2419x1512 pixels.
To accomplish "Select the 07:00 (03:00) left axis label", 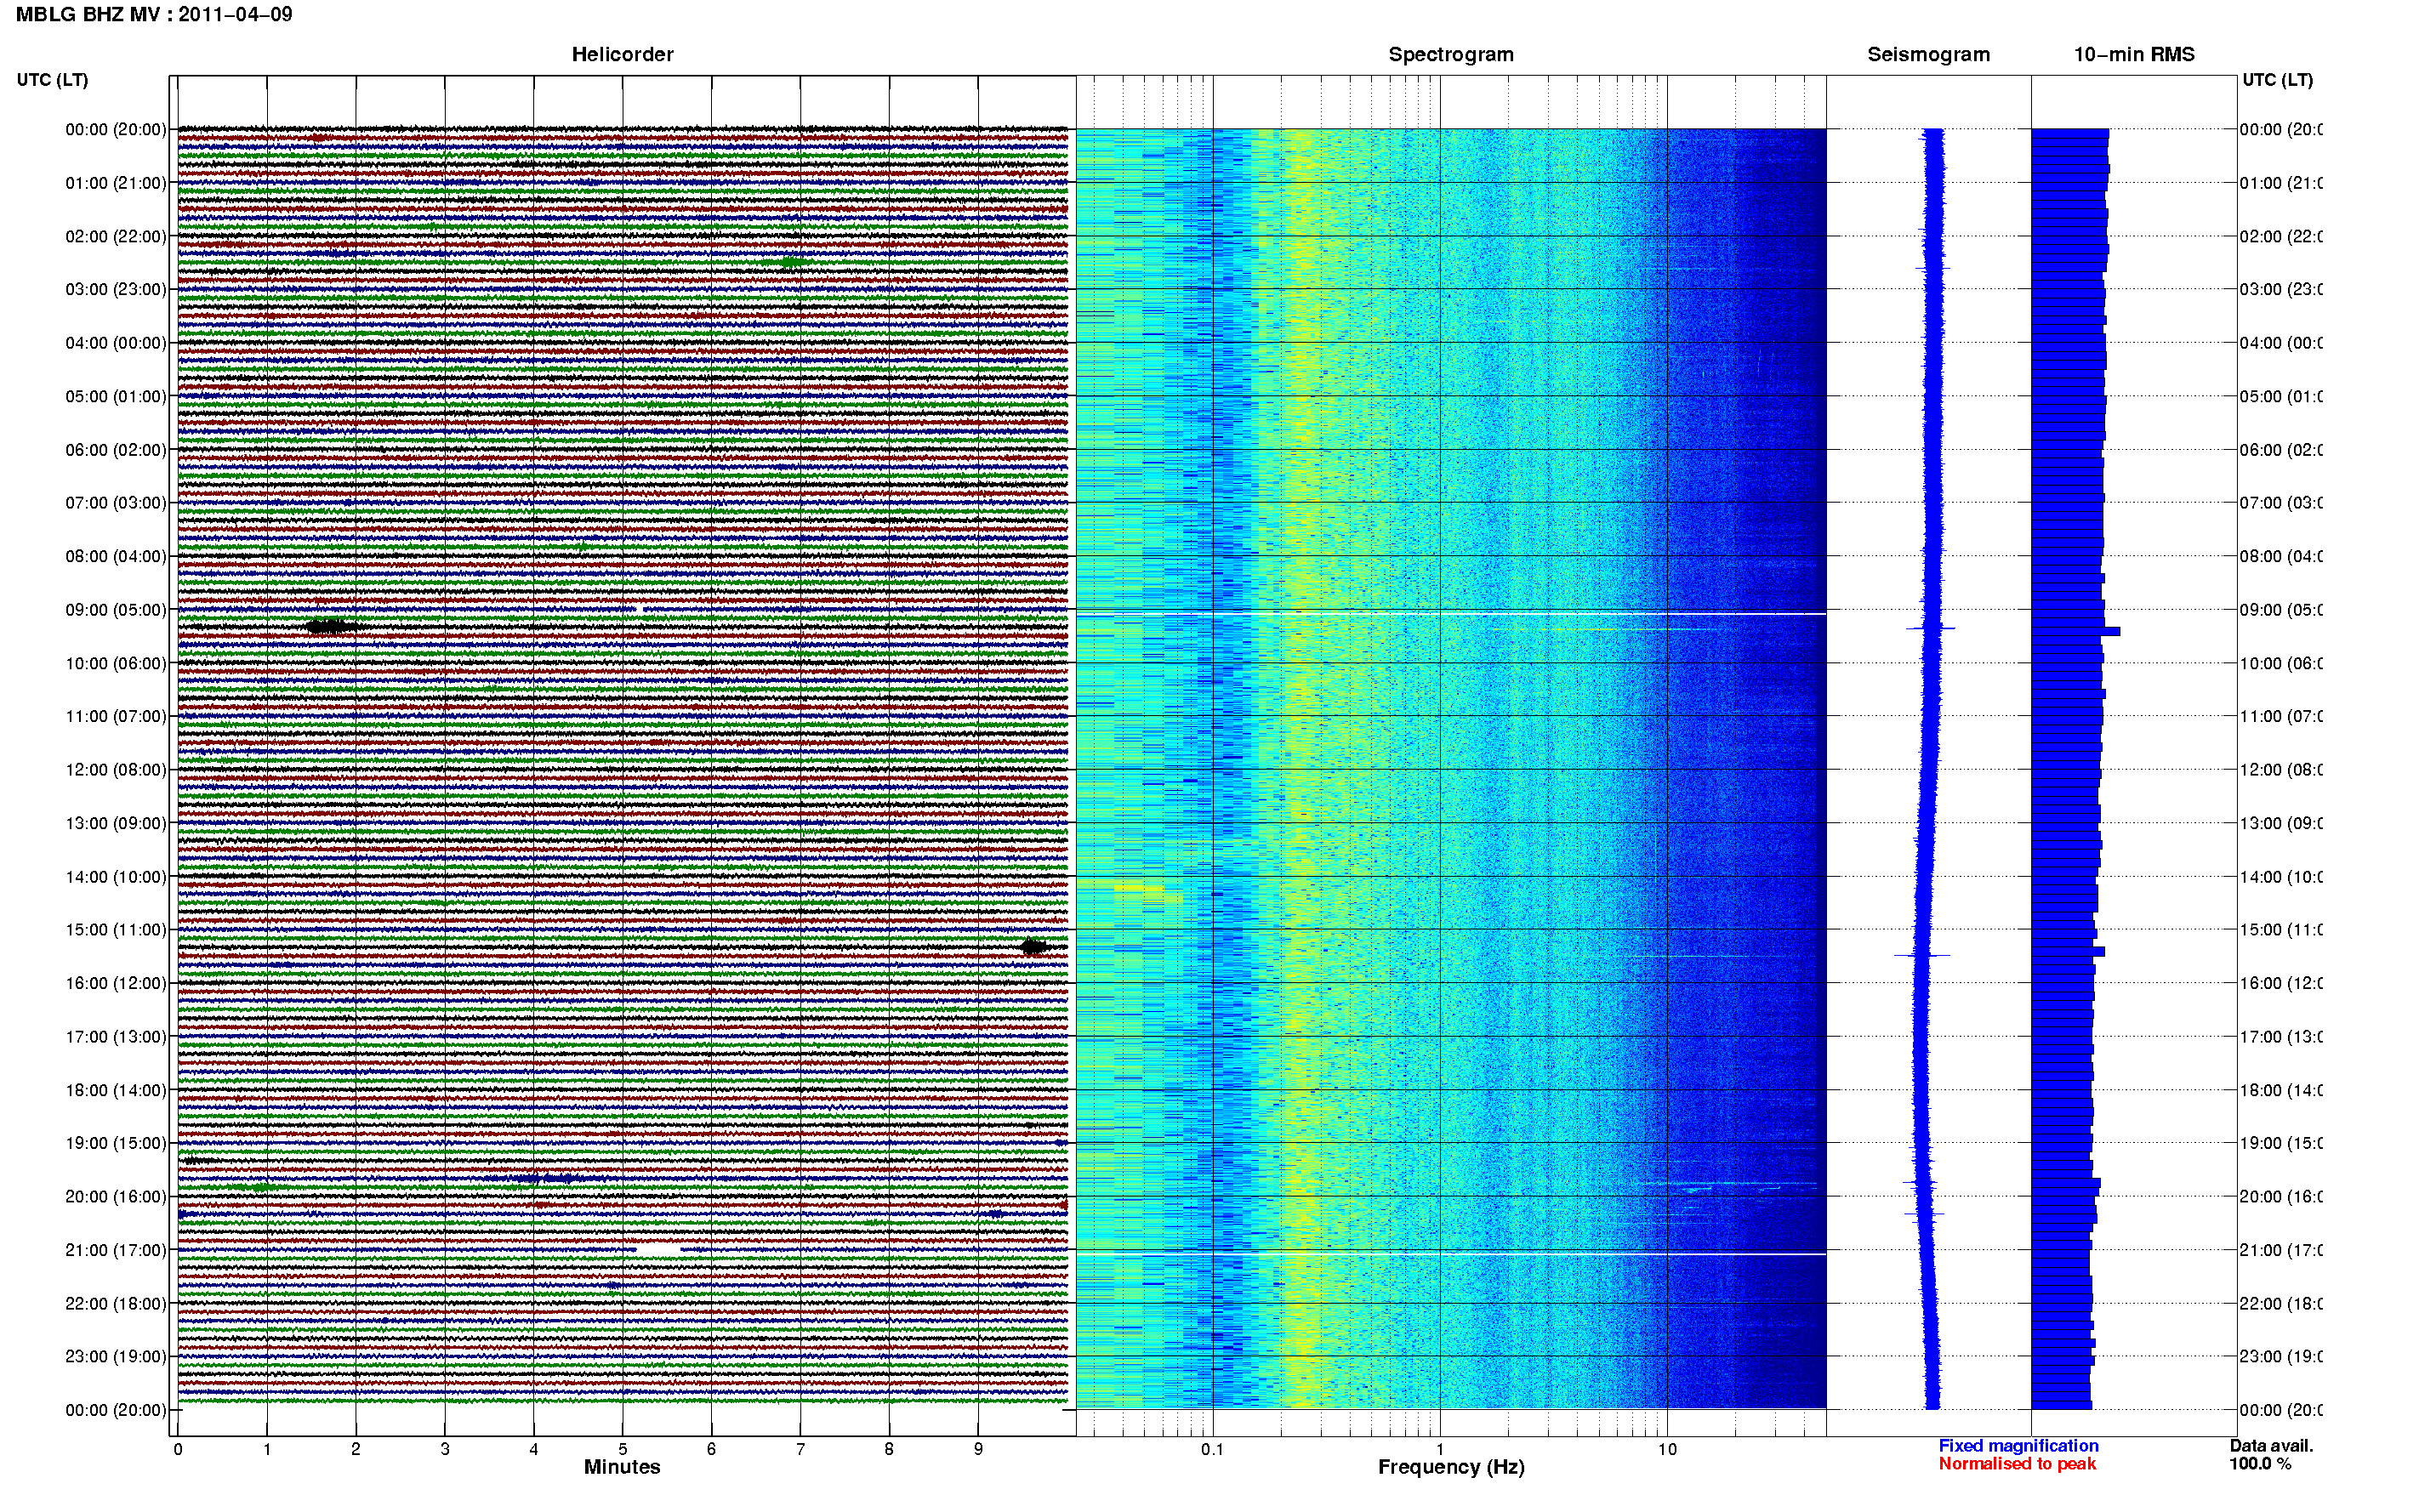I will 116,502.
